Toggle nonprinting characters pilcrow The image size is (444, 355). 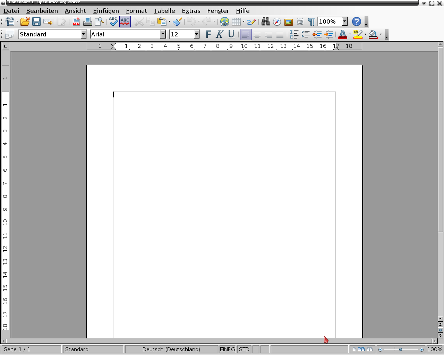(311, 22)
